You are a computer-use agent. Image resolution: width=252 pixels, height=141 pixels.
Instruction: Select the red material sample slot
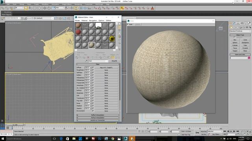(x=78, y=32)
